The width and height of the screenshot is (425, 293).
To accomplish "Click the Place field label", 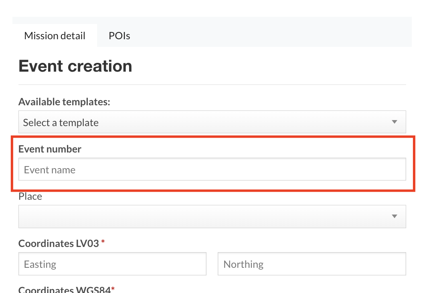I will click(30, 197).
